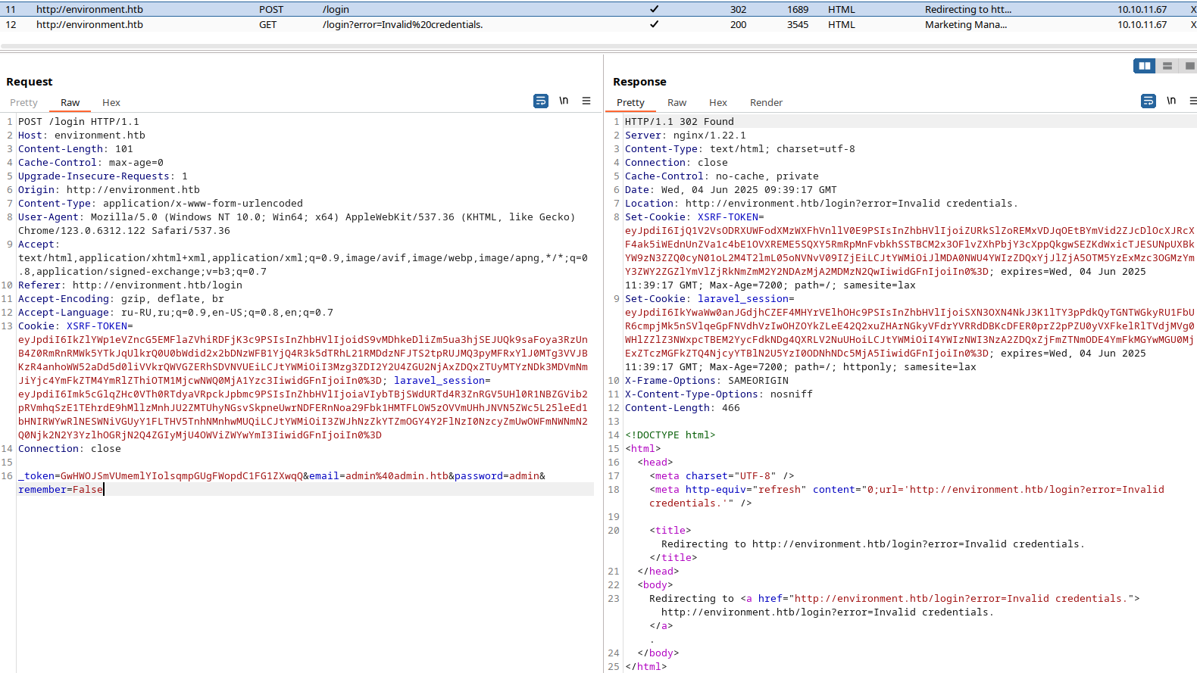
Task: Click the Accept-Language header line
Action: (x=176, y=312)
